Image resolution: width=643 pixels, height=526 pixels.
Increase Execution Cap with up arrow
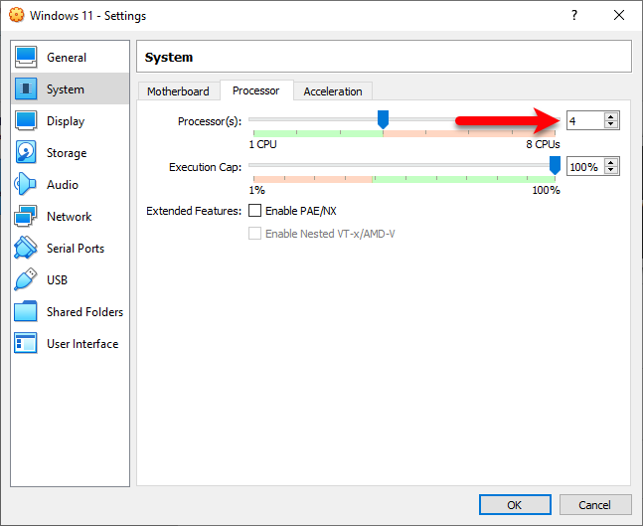pos(610,162)
